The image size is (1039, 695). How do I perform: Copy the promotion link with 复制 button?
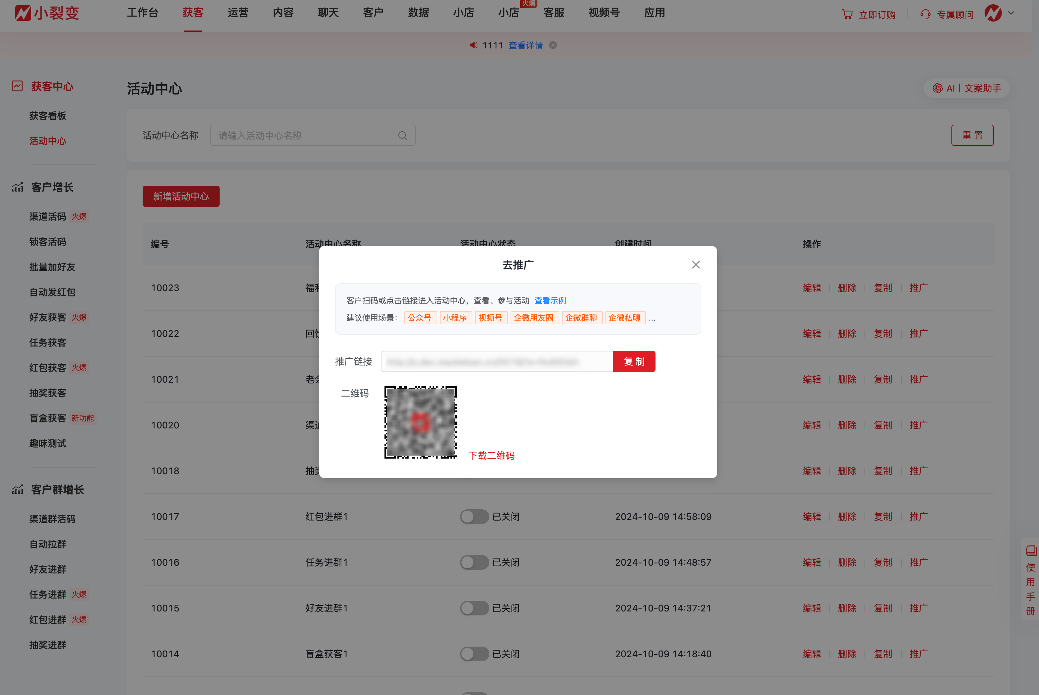634,361
